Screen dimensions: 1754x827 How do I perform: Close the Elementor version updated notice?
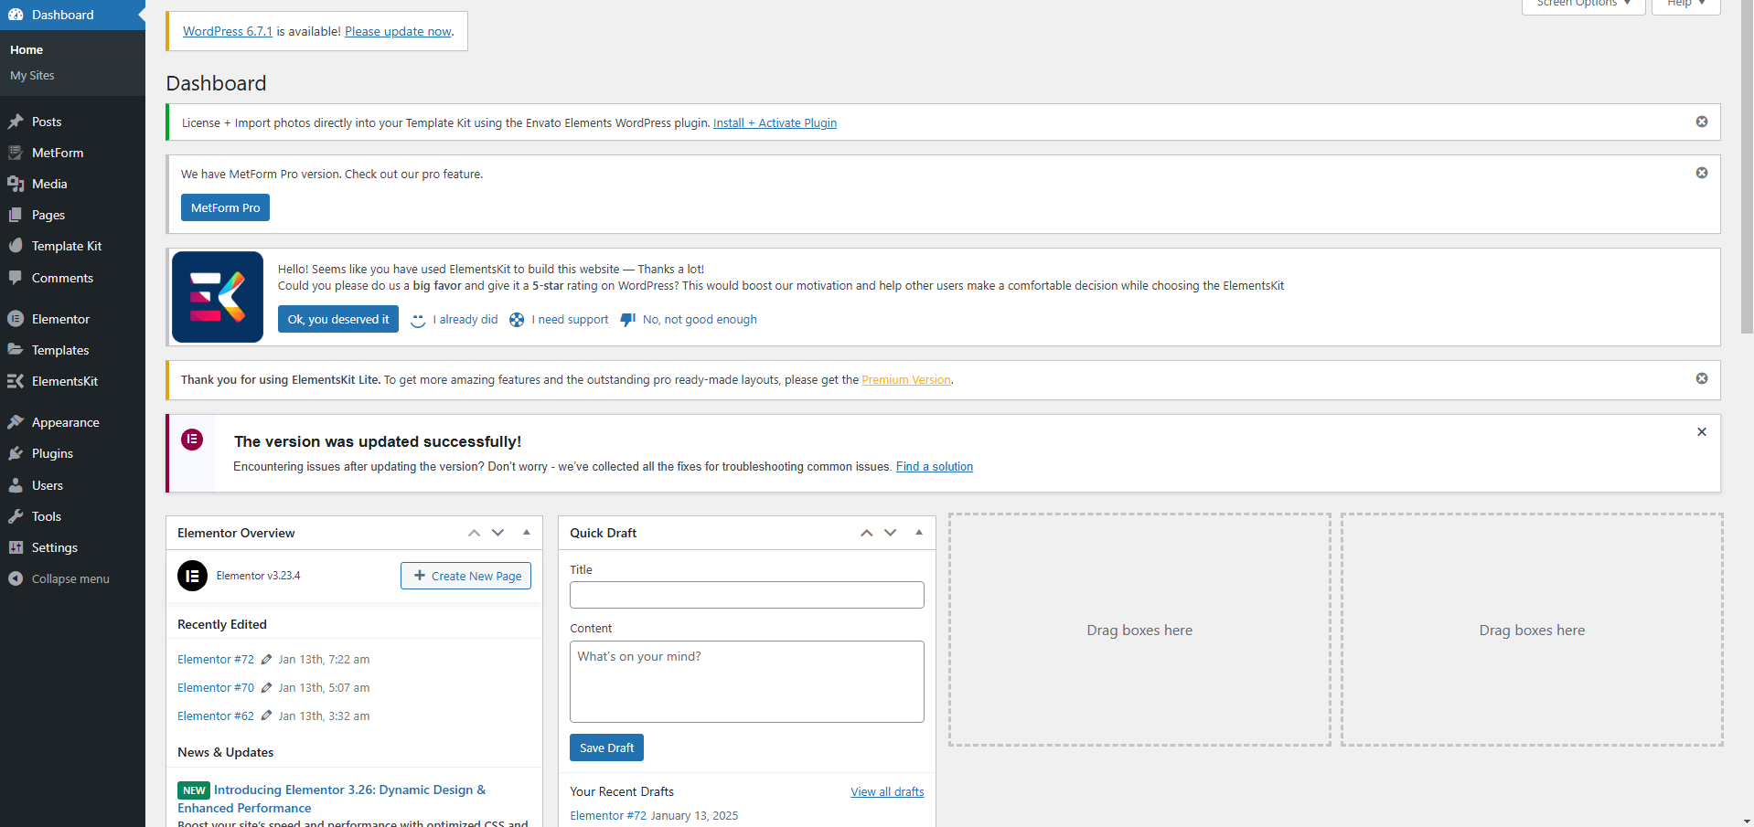tap(1701, 432)
